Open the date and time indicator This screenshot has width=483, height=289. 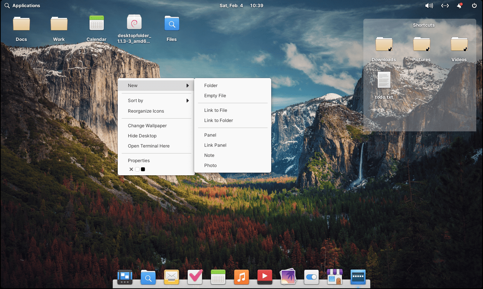click(x=241, y=6)
